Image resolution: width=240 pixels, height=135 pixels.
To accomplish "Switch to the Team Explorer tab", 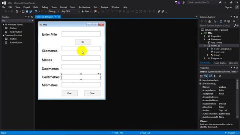I will click(220, 63).
